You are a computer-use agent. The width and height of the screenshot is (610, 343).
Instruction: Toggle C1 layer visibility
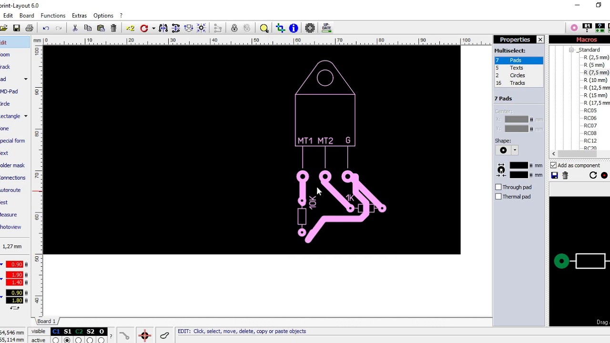point(56,332)
